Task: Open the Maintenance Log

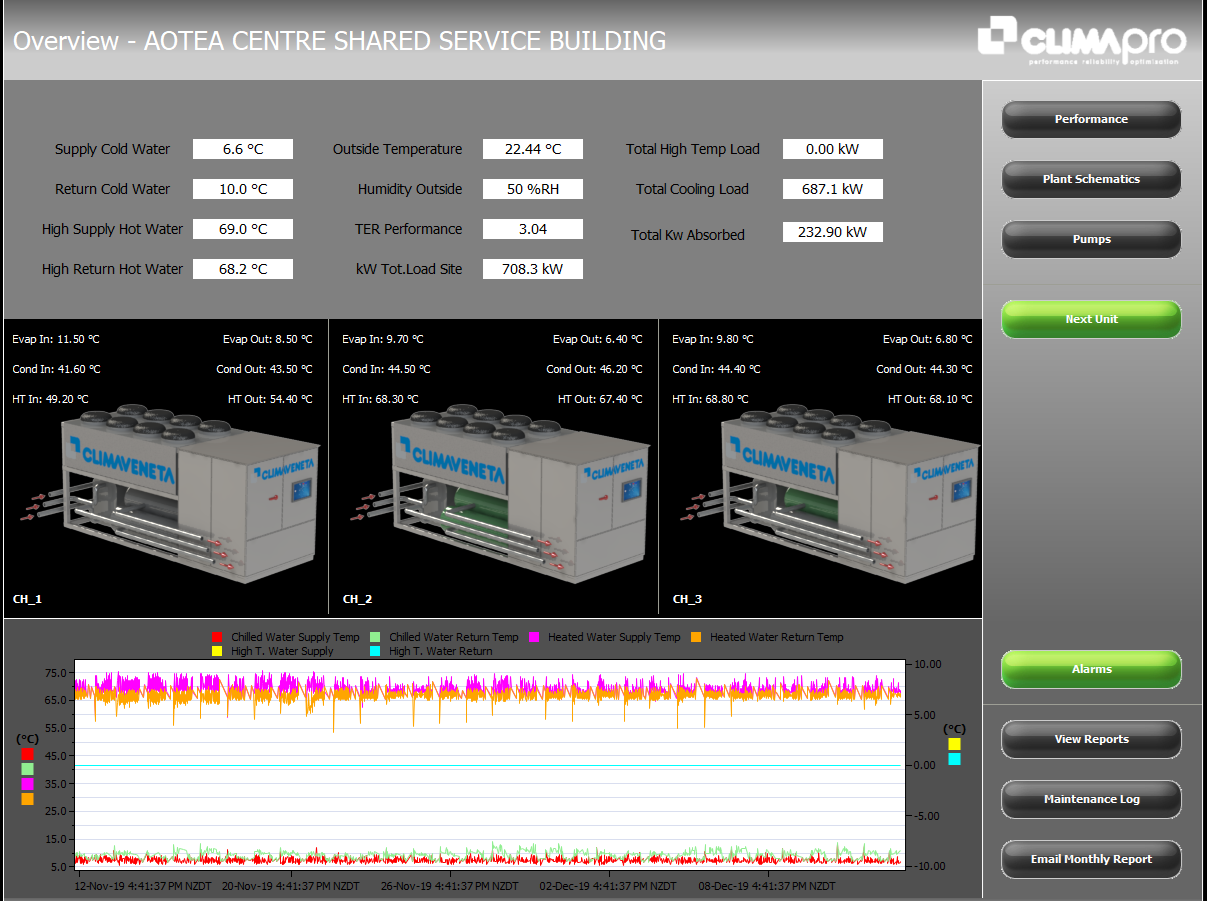Action: pos(1092,799)
